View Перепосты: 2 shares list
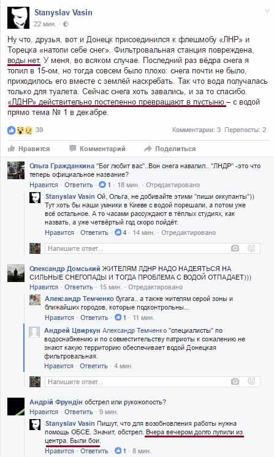 click(245, 130)
